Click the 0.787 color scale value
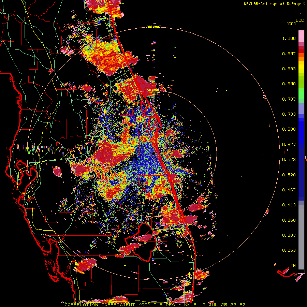The width and height of the screenshot is (307, 307). click(x=289, y=99)
